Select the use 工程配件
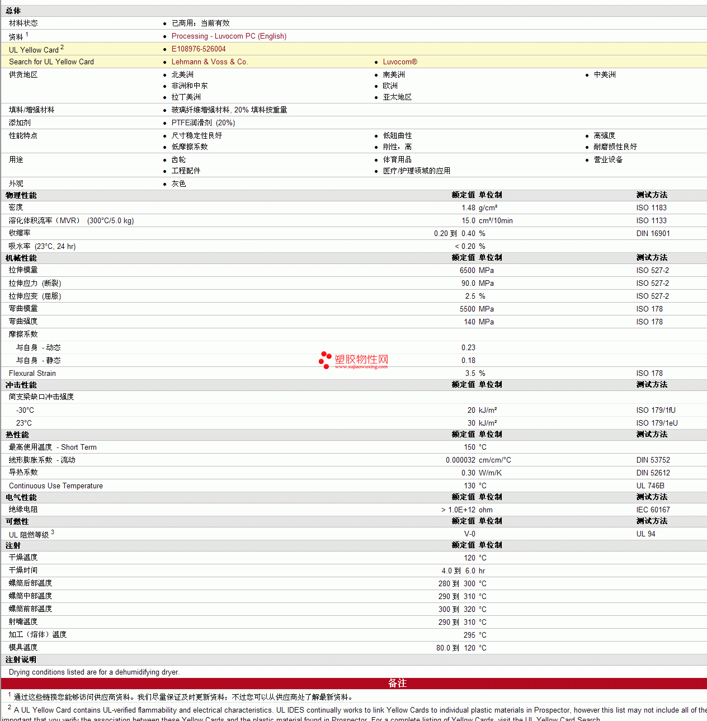707x721 pixels. pos(186,171)
